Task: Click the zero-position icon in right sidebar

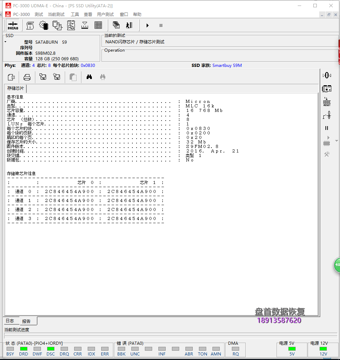Action: click(327, 75)
